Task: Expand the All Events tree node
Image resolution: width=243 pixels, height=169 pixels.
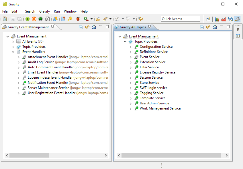Action: tap(13, 41)
